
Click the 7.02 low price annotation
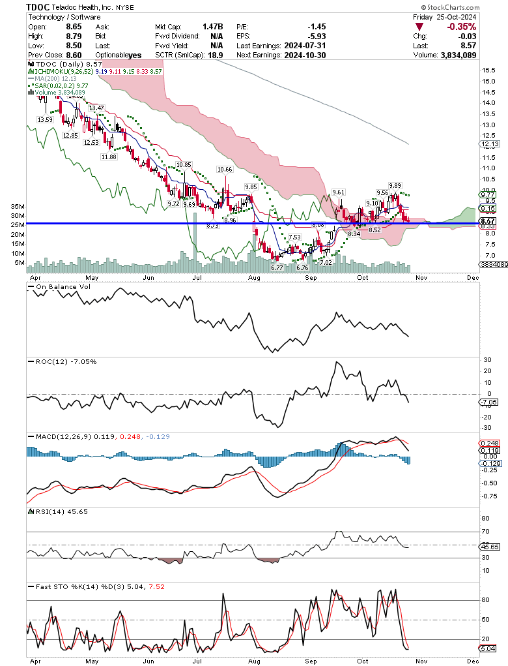(326, 262)
